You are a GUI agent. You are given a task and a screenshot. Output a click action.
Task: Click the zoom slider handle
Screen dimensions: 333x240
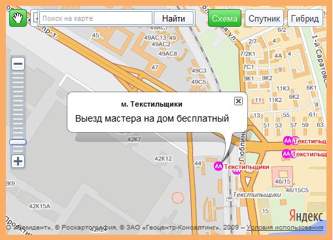pyautogui.click(x=18, y=143)
